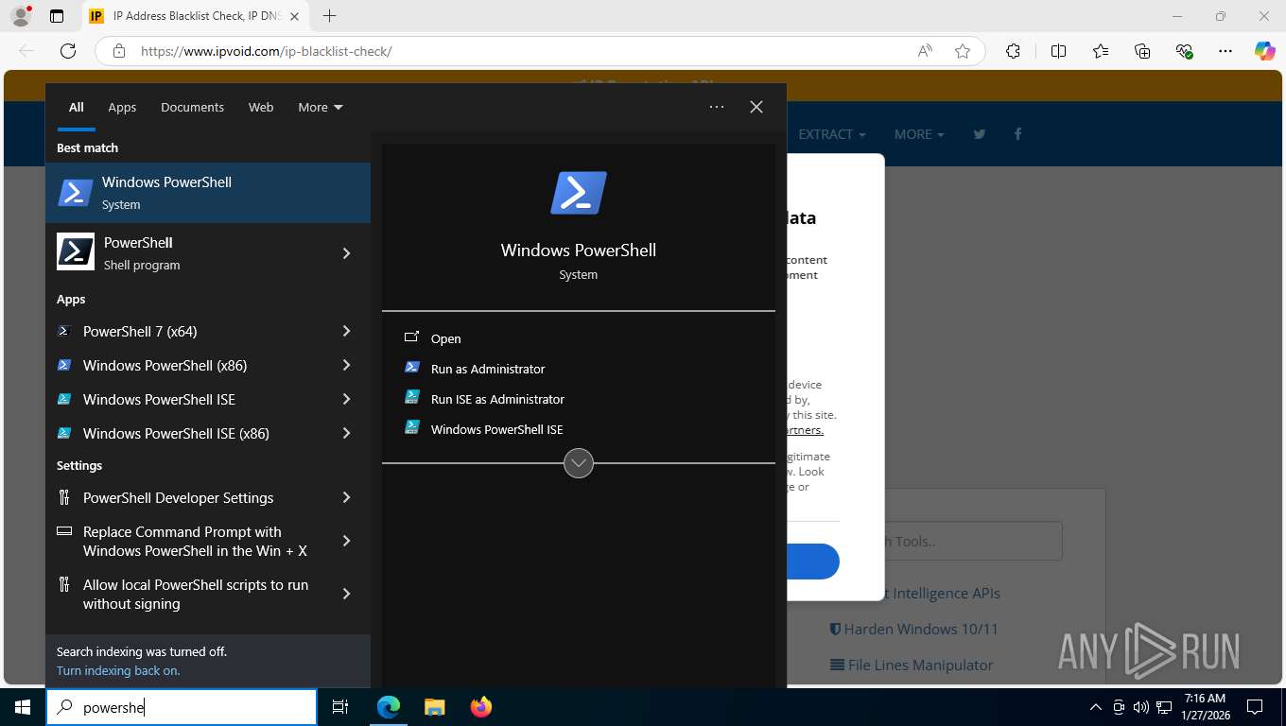Close the IP Address Blacklist Check tab
Screen dimensions: 1286x726
pos(294,16)
